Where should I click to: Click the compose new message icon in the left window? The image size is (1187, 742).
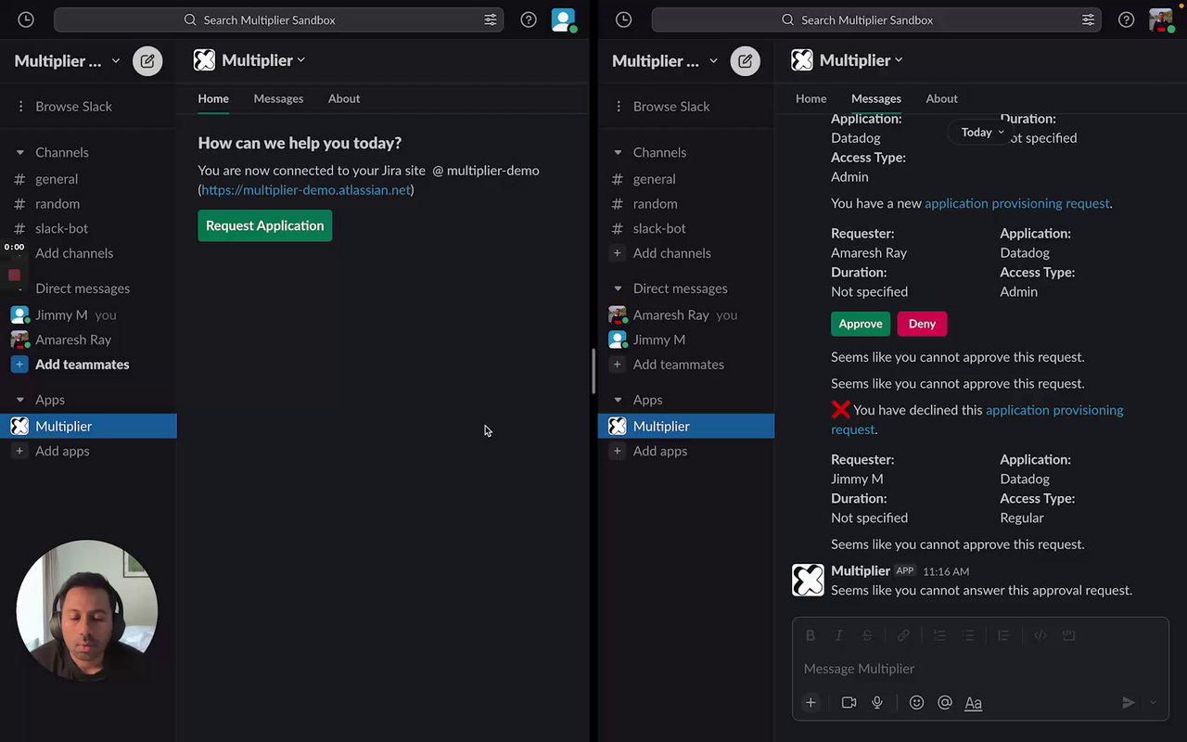point(147,61)
